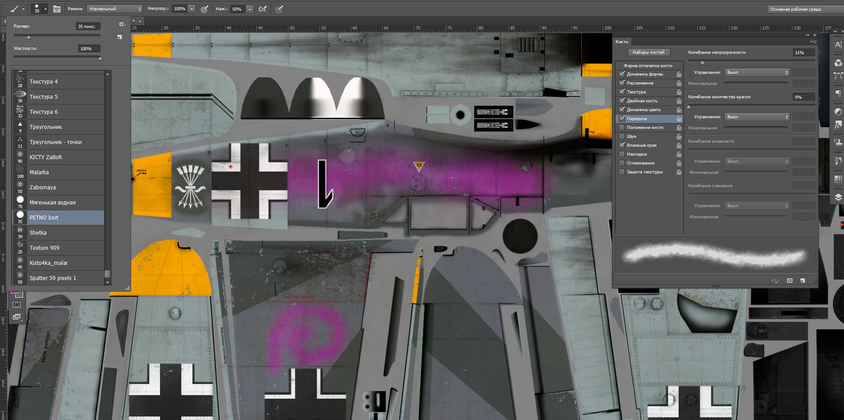Open Управление dropdown under Колебание непрозрачности
Viewport: 844px width, 420px height.
[757, 72]
